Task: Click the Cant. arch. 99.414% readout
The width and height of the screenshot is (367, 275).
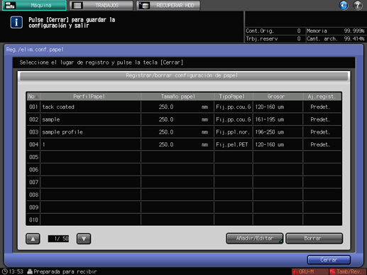Action: click(336, 38)
